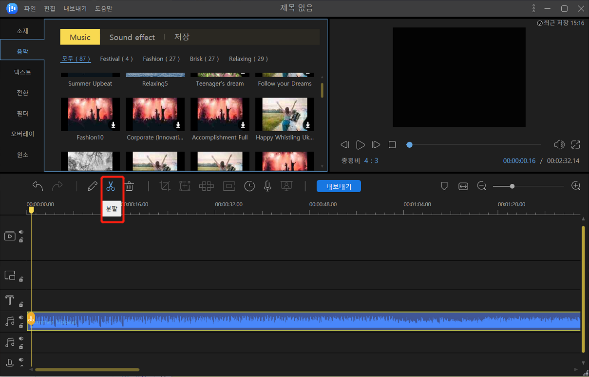Click the microphone voiceover icon
589x377 pixels.
coord(267,186)
